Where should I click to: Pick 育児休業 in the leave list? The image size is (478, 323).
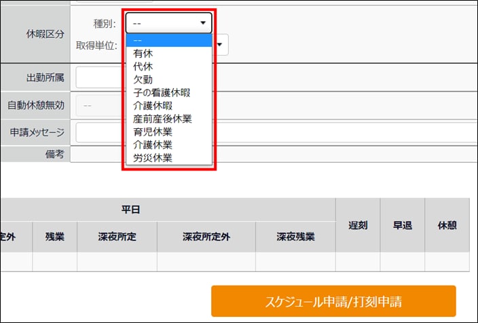168,132
